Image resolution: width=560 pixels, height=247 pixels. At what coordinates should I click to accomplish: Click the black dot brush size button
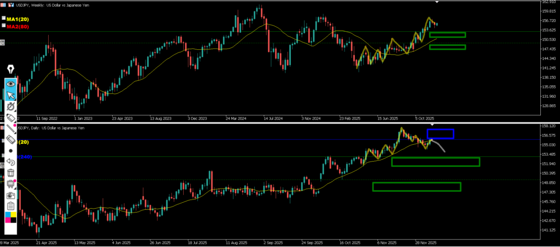(x=10, y=150)
